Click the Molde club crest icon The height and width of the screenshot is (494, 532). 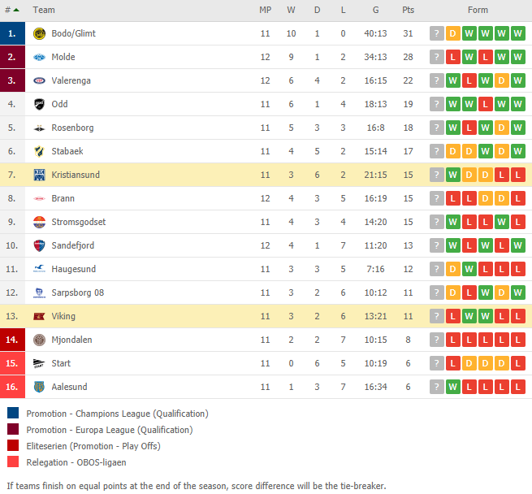click(39, 57)
